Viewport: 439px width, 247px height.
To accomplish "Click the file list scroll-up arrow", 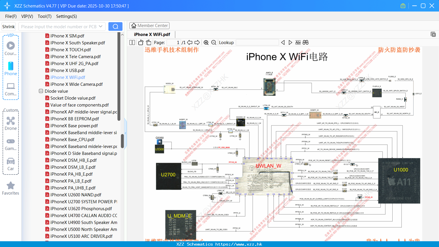I will (x=122, y=35).
